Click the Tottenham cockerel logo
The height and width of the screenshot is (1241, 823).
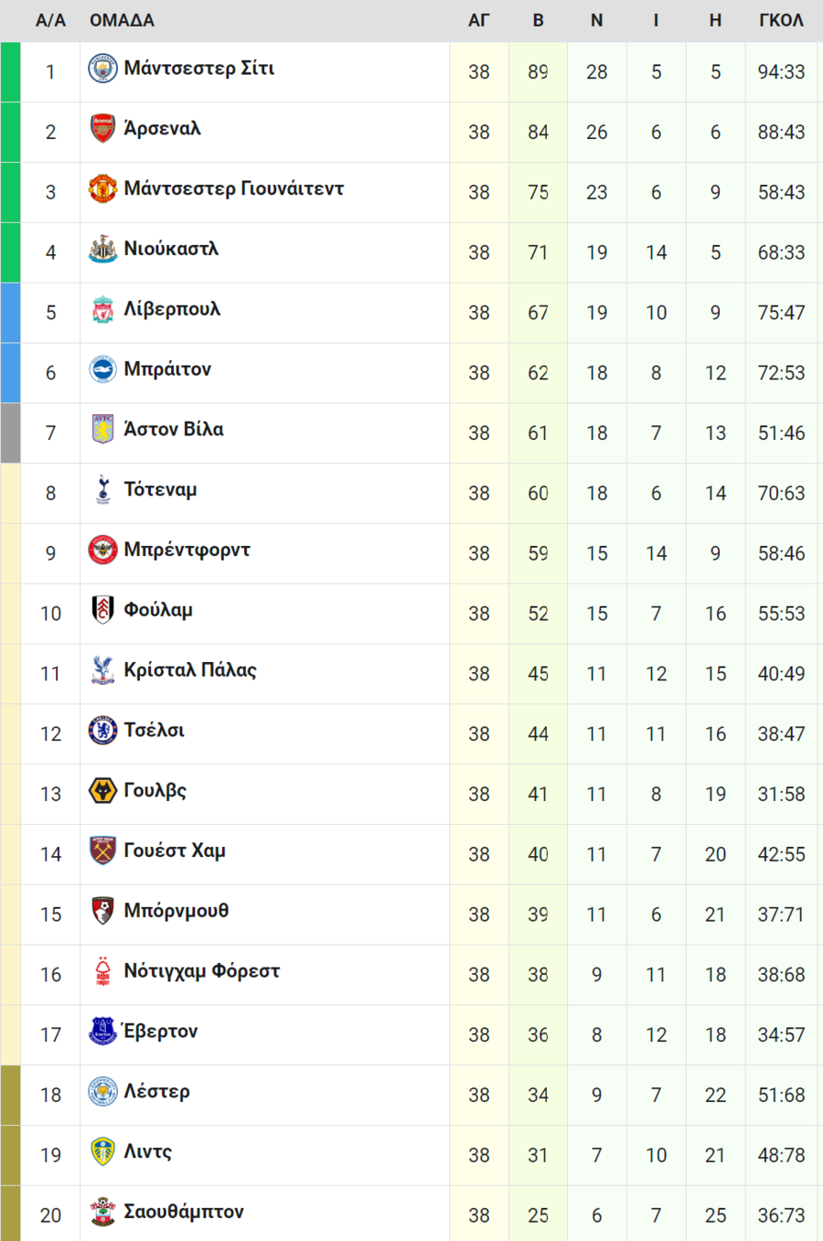[102, 490]
